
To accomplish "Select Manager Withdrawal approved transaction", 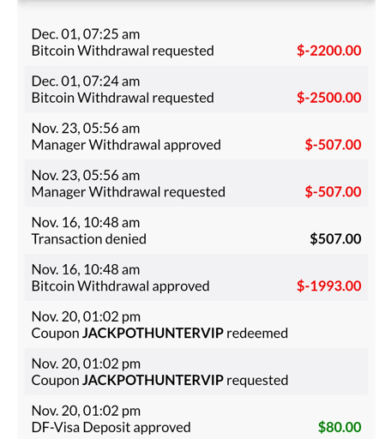I will pos(196,136).
